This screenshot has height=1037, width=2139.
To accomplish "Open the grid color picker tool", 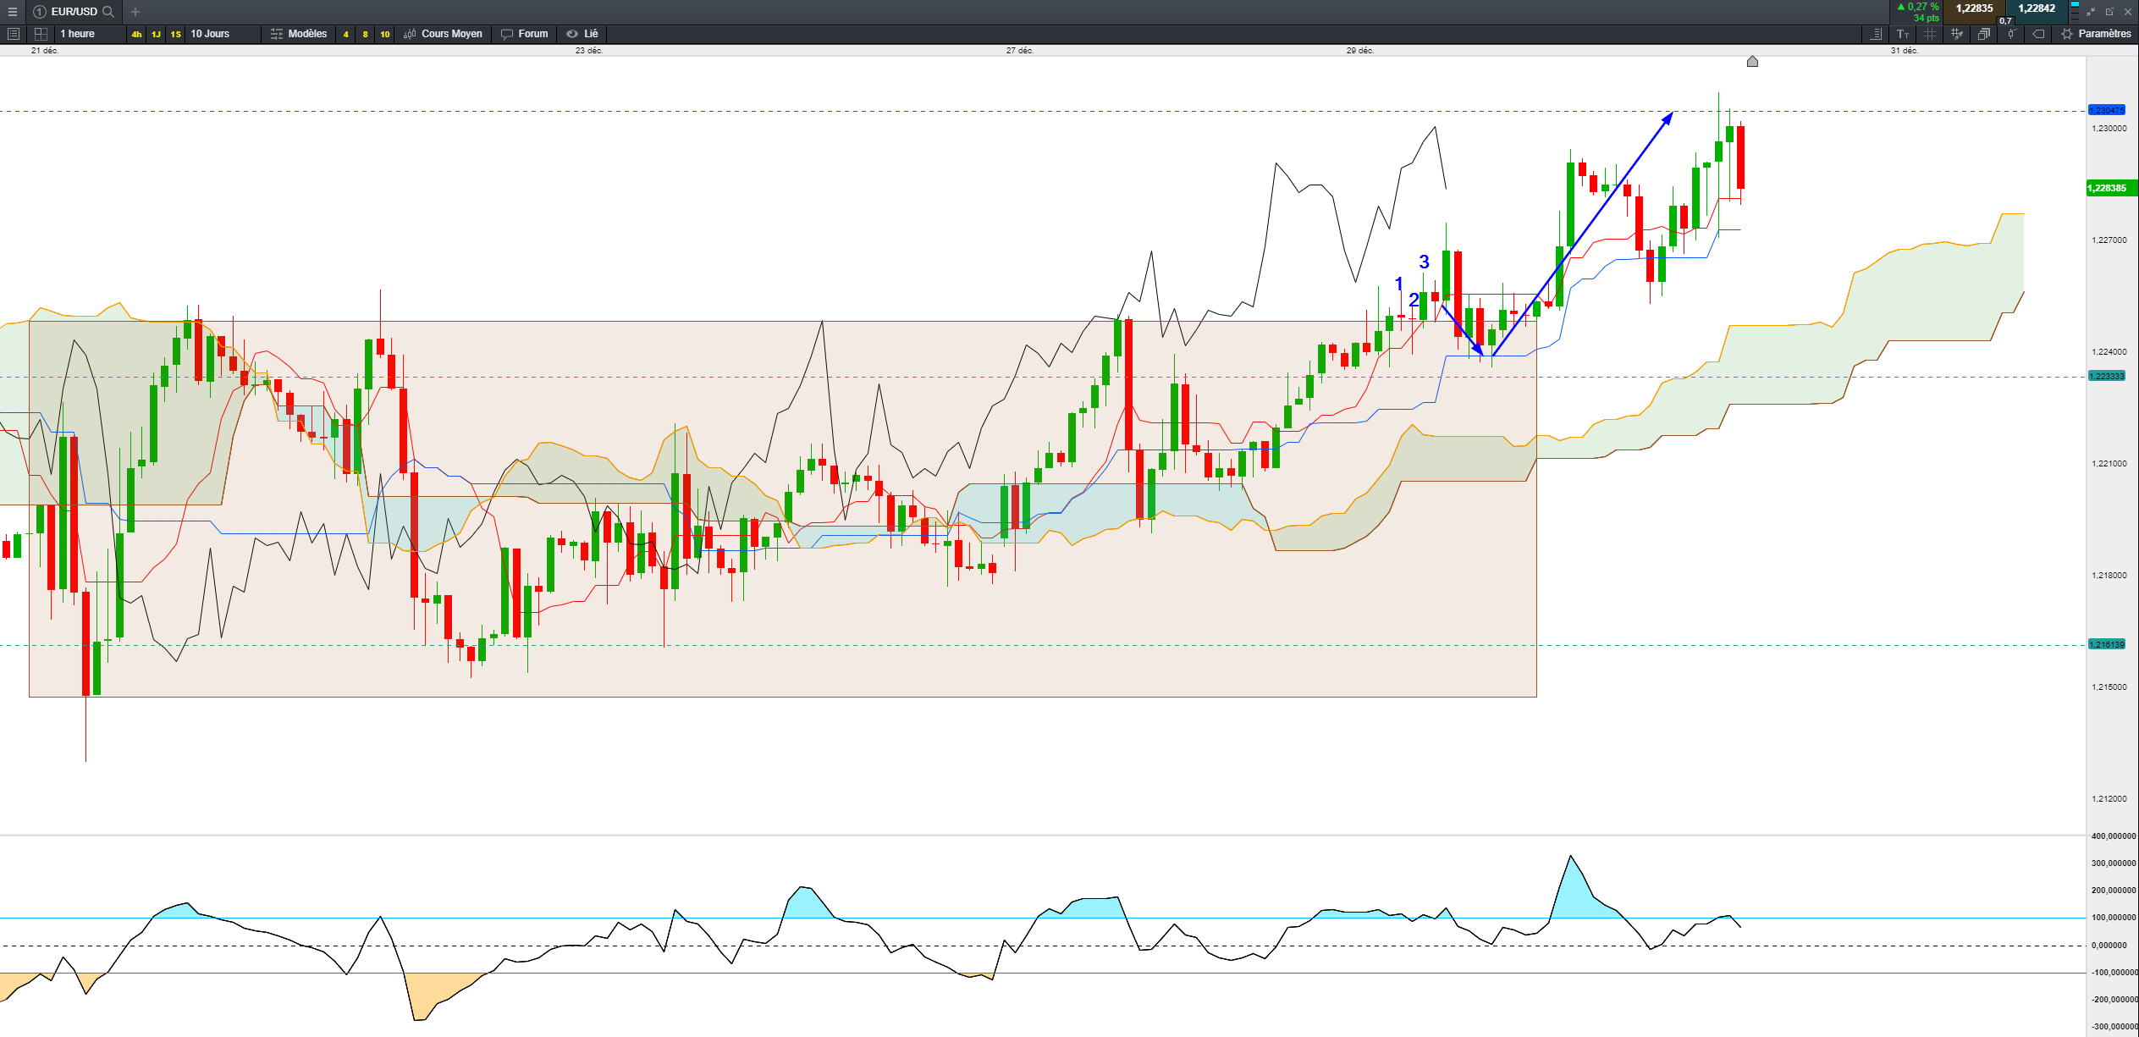I will tap(1957, 34).
